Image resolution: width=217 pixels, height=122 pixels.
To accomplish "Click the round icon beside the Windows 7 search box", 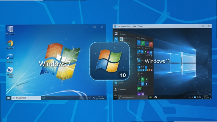I will (x=44, y=98).
